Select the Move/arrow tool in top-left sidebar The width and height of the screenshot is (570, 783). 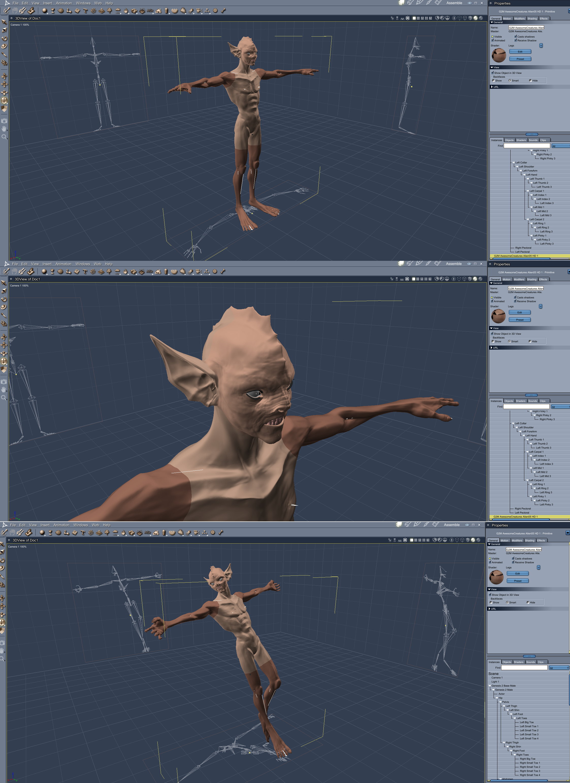4,22
